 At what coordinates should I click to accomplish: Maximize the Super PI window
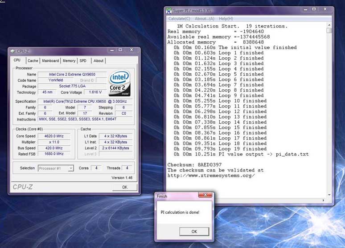[314, 9]
